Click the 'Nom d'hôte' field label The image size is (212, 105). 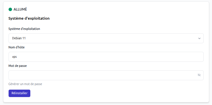(17, 47)
